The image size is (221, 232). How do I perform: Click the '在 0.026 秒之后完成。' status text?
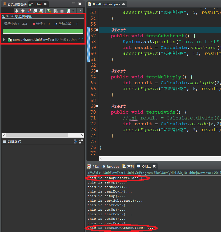point(17,16)
